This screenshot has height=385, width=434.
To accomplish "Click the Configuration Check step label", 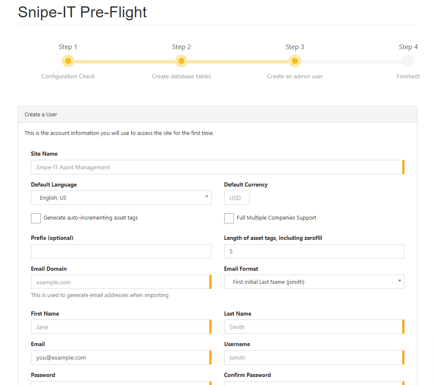I will (x=68, y=77).
